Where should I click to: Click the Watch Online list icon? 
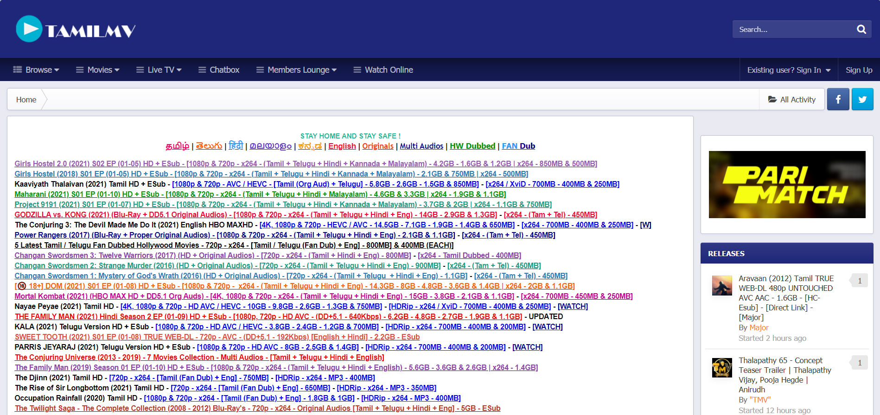click(x=357, y=70)
